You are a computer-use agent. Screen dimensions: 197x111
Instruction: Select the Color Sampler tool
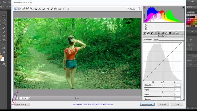(27, 9)
